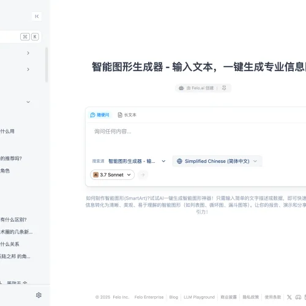
Task: Open history item ending '几条新...'
Action: (17, 232)
